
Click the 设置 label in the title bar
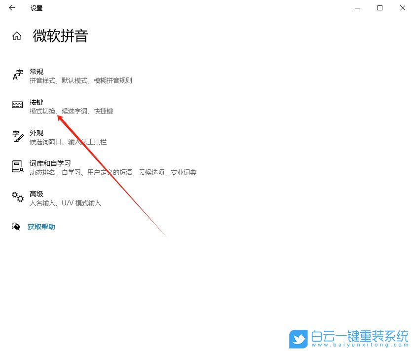[36, 8]
